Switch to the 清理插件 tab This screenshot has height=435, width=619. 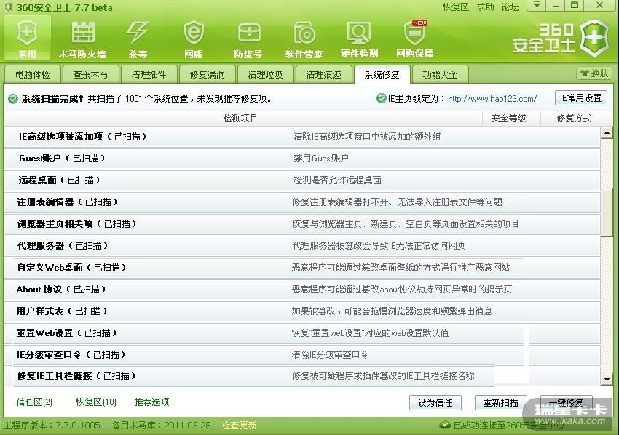pos(149,74)
